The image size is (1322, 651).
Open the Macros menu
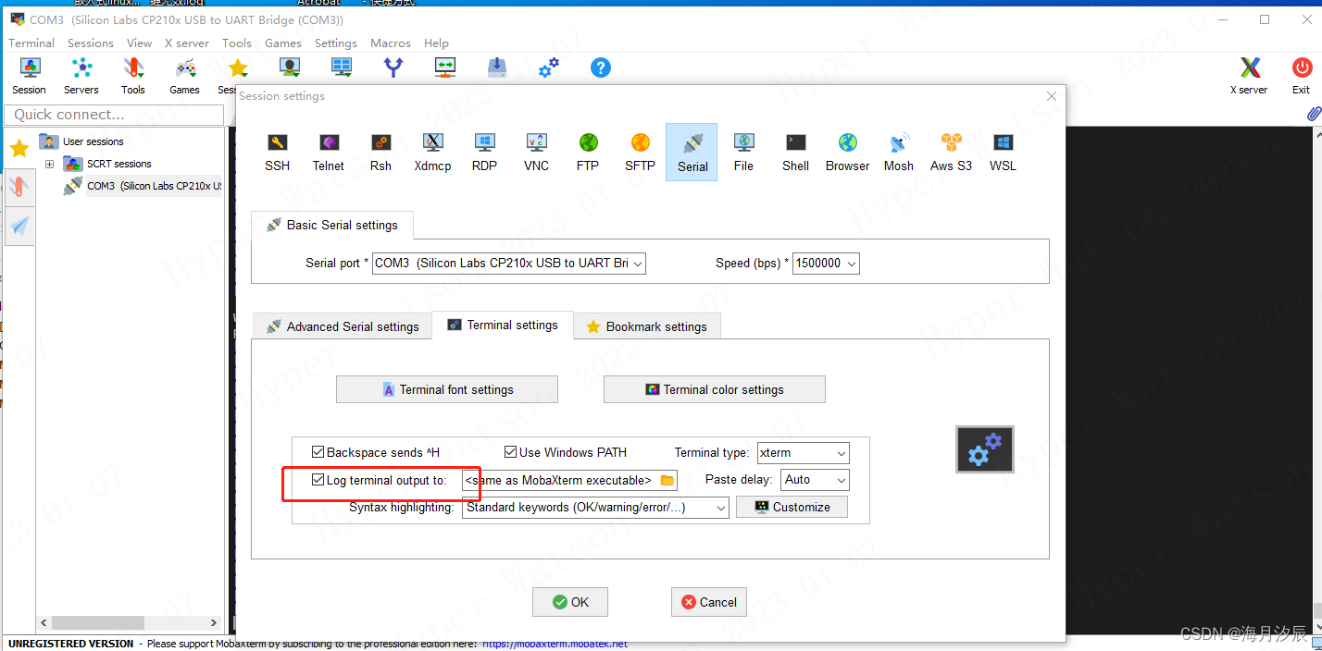click(x=390, y=43)
